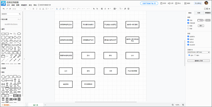
Task: Click the 免费下载客户端 download button
Action: pos(149,3)
